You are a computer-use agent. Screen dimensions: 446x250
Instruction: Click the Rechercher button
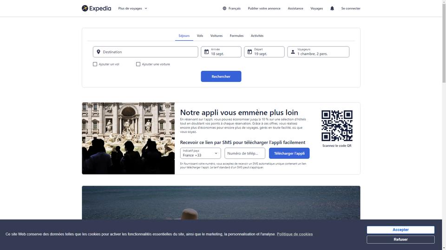point(221,76)
